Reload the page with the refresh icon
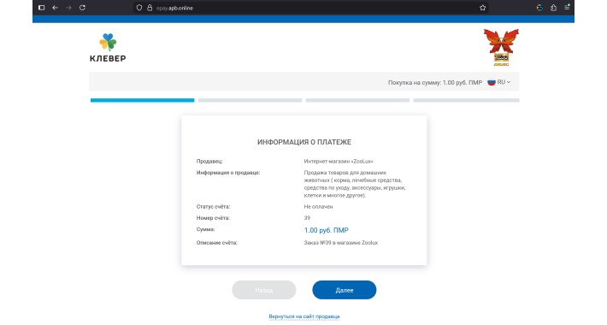The width and height of the screenshot is (607, 325). [x=82, y=8]
